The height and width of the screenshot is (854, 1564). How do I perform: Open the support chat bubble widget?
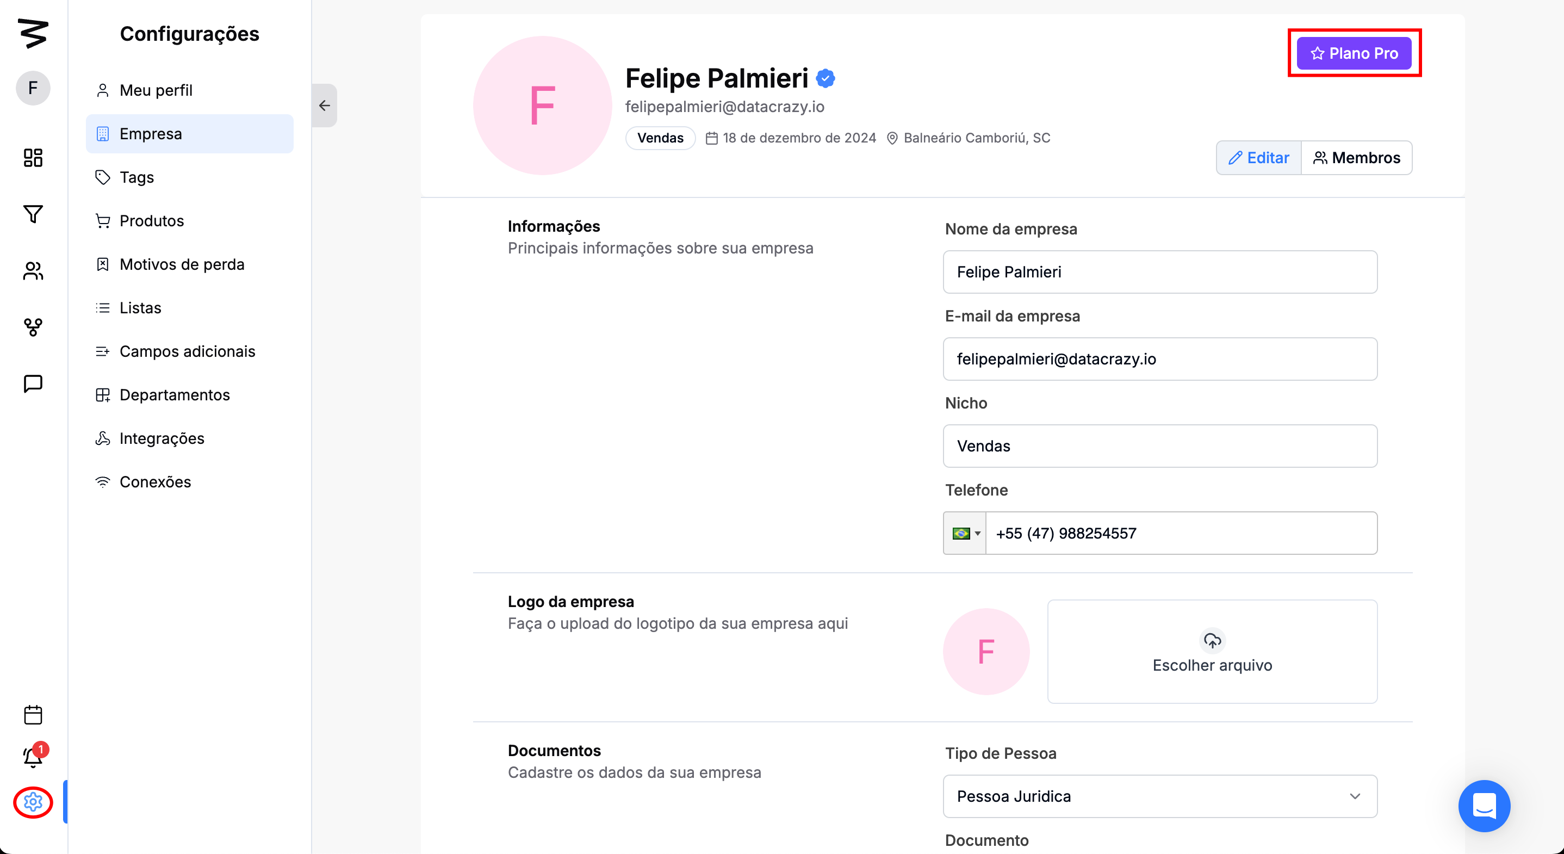pyautogui.click(x=1484, y=806)
